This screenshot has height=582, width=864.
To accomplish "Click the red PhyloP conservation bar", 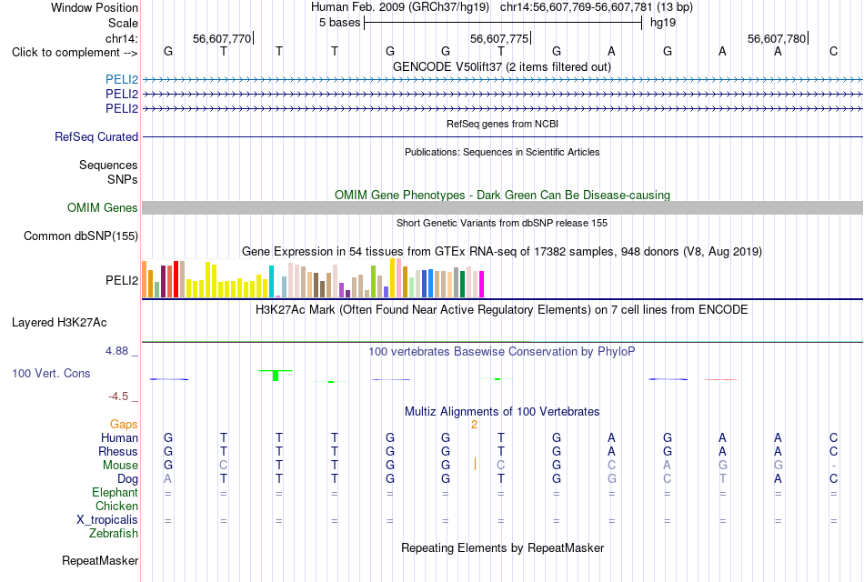I will click(720, 379).
